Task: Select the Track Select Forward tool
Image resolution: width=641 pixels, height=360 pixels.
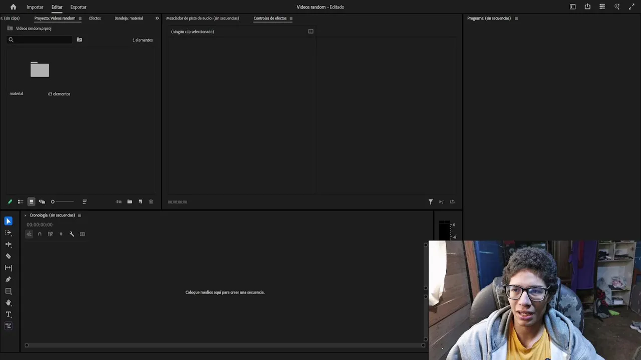Action: [x=8, y=233]
